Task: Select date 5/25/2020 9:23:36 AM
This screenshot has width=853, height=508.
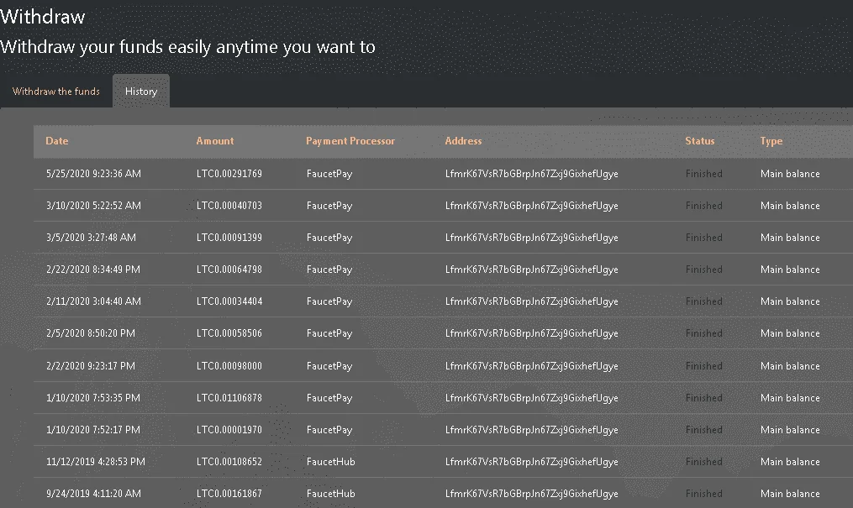Action: point(93,174)
